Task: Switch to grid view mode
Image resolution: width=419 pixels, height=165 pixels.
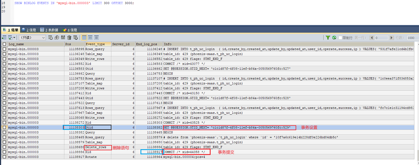Action: click(x=84, y=38)
